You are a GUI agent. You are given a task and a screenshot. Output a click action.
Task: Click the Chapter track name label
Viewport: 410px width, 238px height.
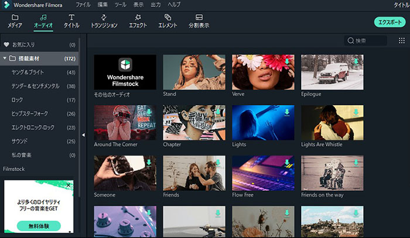[x=172, y=144]
